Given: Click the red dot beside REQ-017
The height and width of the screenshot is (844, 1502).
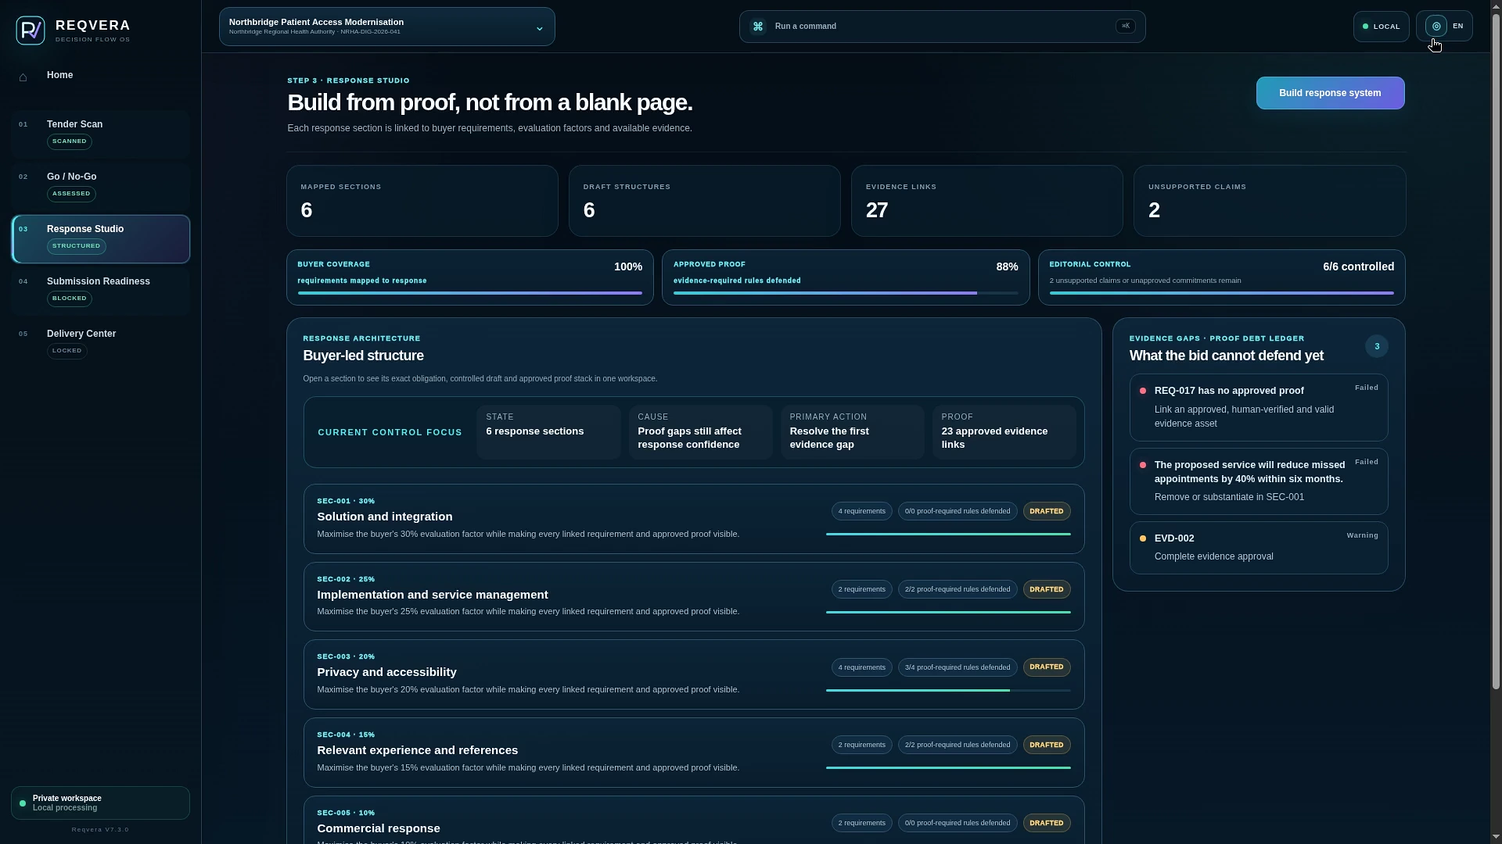Looking at the screenshot, I should click(1143, 391).
